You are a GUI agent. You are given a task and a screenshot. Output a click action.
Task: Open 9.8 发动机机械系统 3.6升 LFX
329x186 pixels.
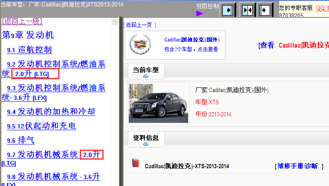(51, 179)
